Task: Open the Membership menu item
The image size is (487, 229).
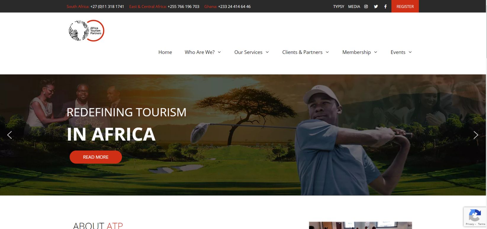Action: [356, 52]
